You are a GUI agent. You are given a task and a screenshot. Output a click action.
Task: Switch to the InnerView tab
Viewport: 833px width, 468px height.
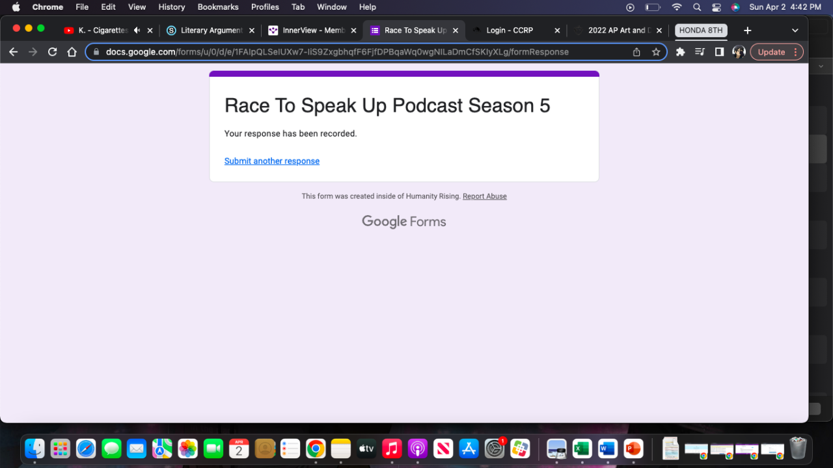point(314,31)
